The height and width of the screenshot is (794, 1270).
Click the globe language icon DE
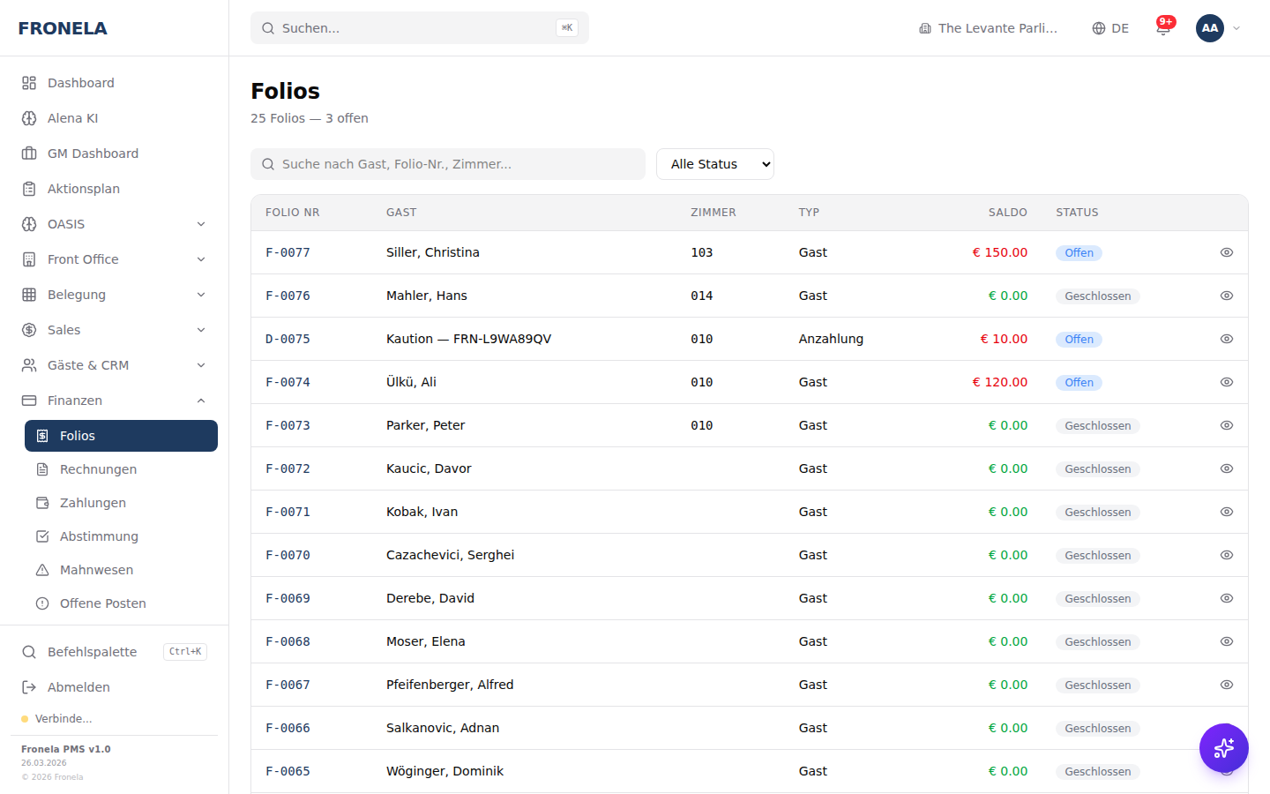pyautogui.click(x=1110, y=28)
